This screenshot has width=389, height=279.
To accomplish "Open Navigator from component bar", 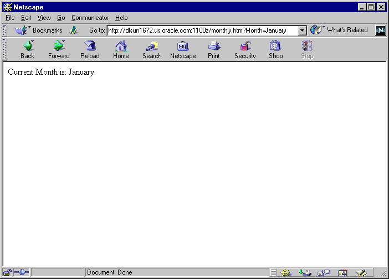I will pyautogui.click(x=286, y=272).
